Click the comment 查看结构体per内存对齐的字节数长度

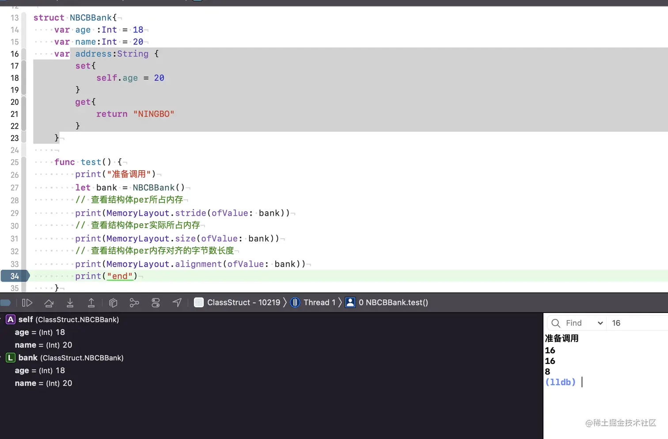(x=154, y=251)
